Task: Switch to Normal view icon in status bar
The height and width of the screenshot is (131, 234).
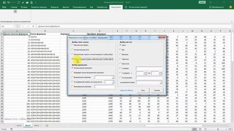Action: [194, 129]
